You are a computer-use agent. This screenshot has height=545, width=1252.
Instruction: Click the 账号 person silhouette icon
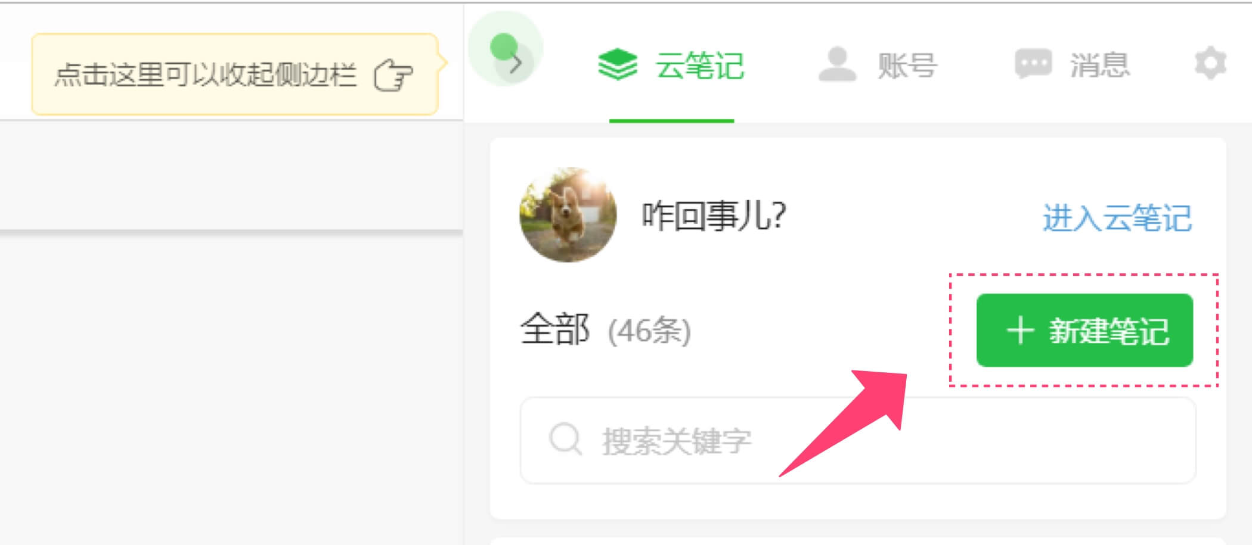(x=837, y=64)
